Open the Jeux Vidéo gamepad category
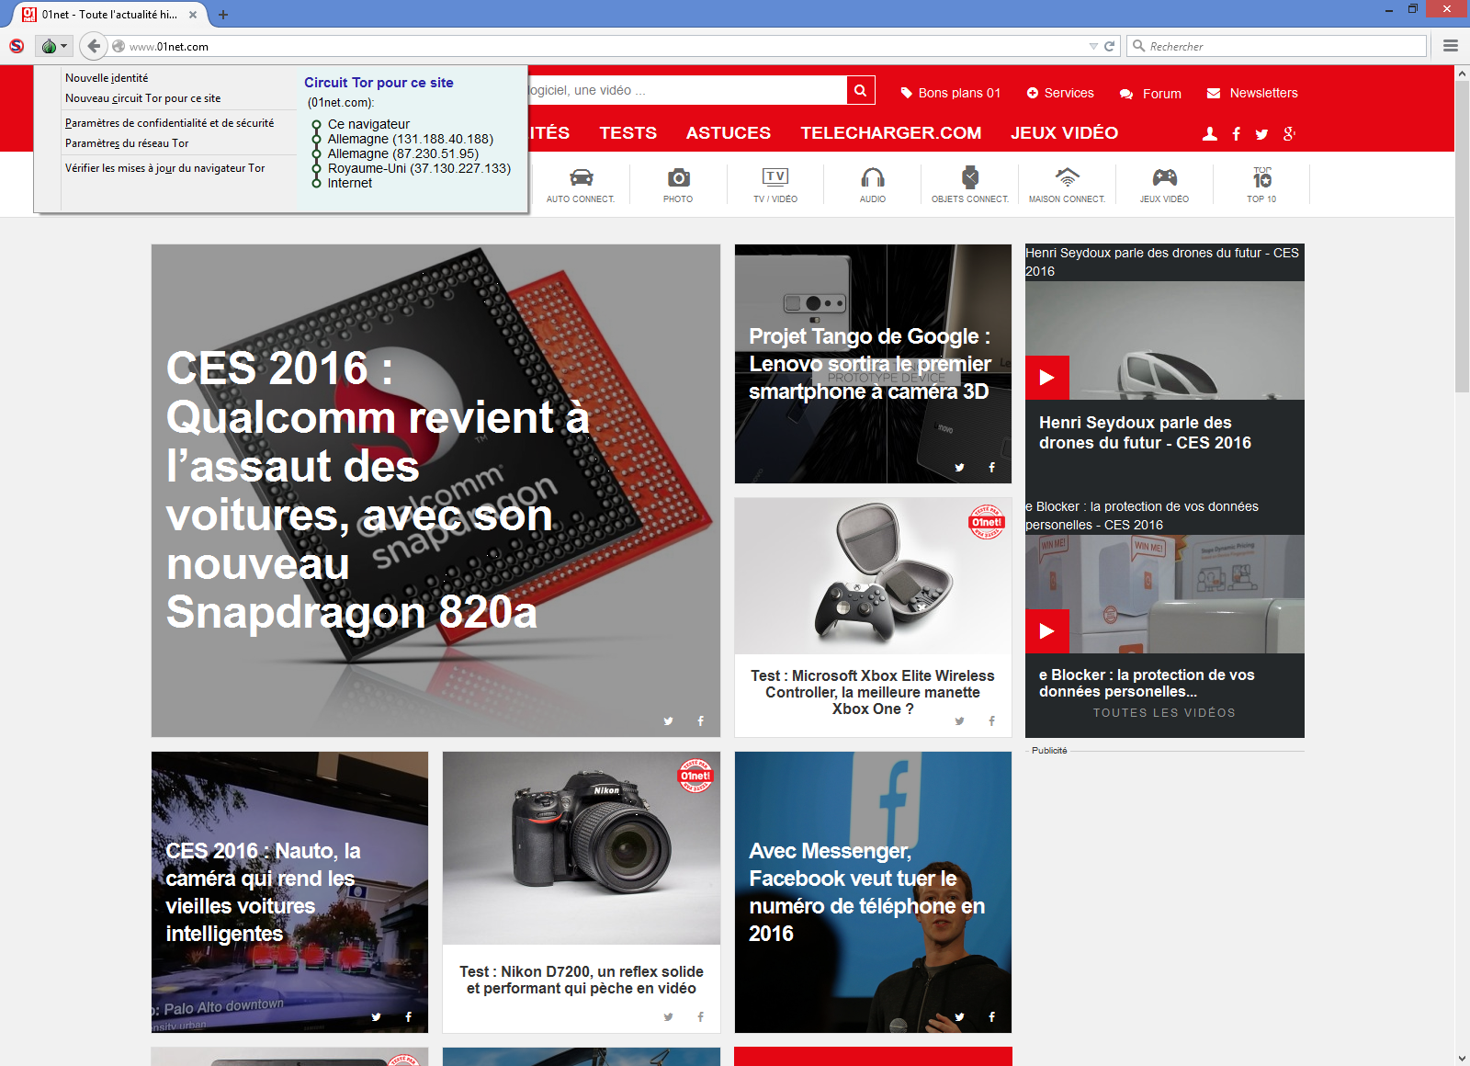The width and height of the screenshot is (1470, 1066). 1164,184
